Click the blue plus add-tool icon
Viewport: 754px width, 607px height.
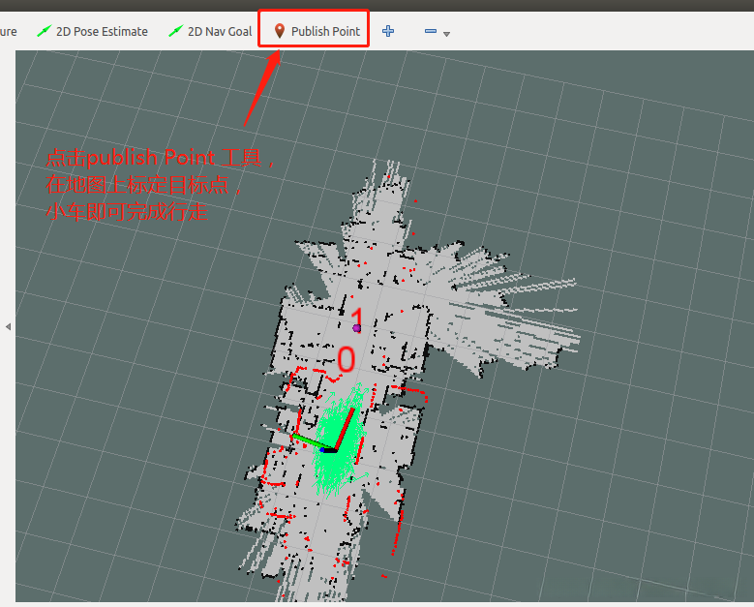click(x=388, y=31)
